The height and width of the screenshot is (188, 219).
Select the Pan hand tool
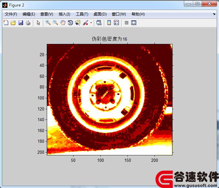point(63,23)
